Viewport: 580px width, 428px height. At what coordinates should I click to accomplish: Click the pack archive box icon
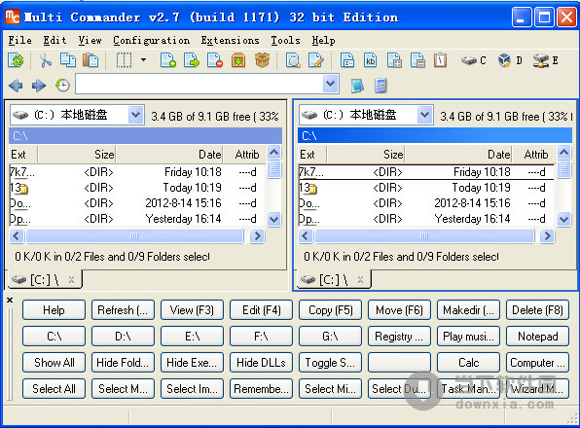click(238, 60)
